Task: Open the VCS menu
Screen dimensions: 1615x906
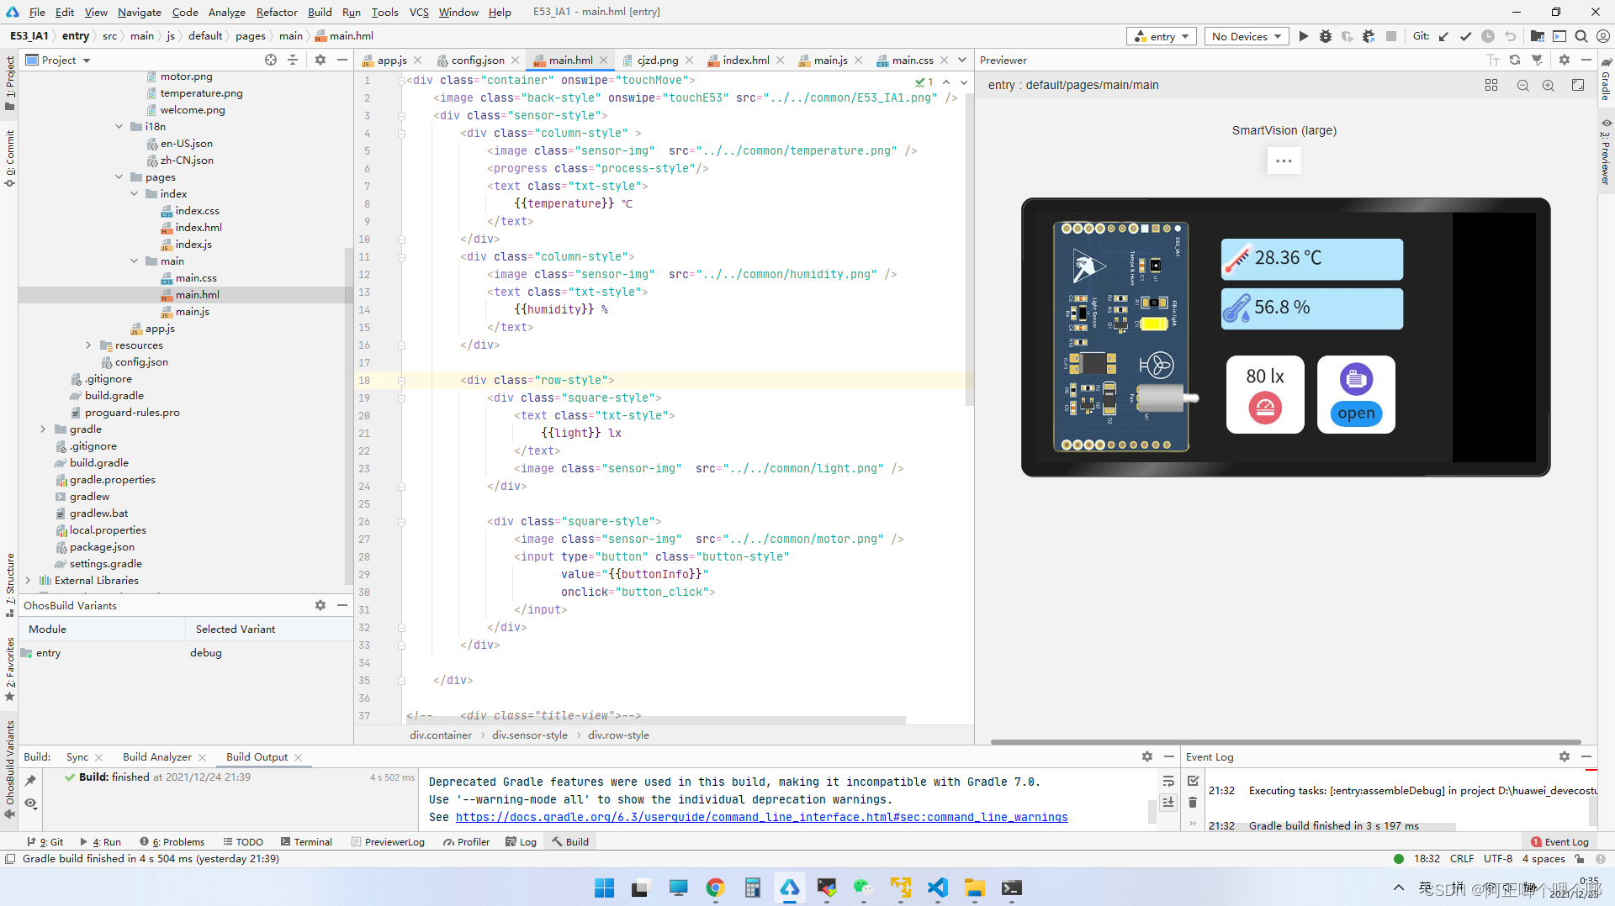Action: click(x=419, y=12)
